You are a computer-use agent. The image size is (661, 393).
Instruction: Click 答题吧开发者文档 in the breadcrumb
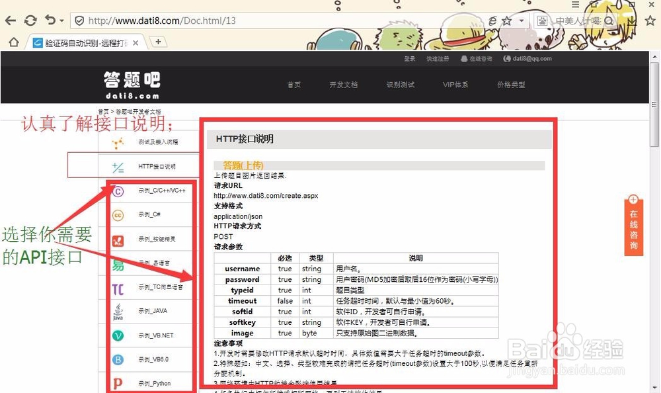(x=138, y=111)
